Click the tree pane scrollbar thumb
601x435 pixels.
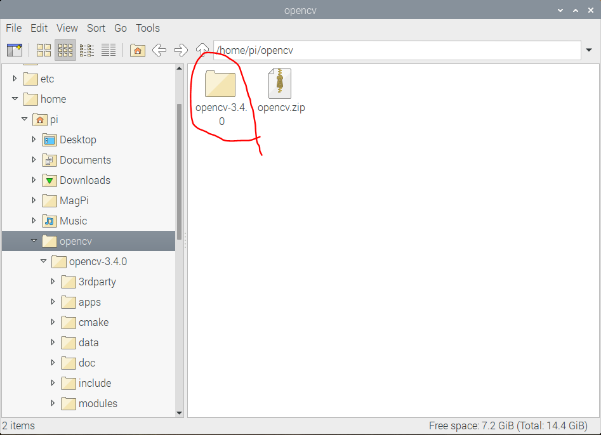click(179, 172)
